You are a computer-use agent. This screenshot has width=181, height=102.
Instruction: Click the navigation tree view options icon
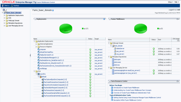pyautogui.click(x=4, y=10)
